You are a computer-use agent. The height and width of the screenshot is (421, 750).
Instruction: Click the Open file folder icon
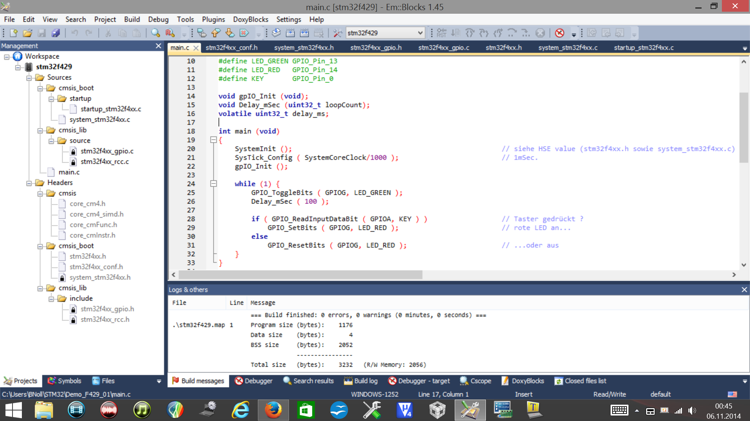coord(27,33)
